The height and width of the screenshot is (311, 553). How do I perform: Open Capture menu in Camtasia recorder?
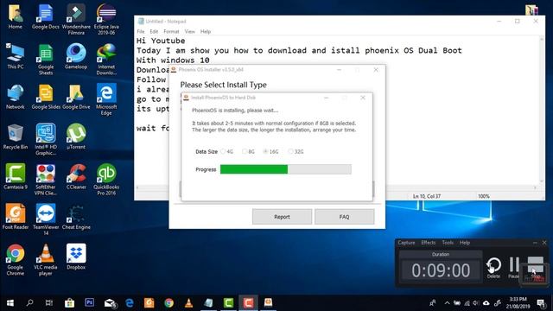point(406,243)
